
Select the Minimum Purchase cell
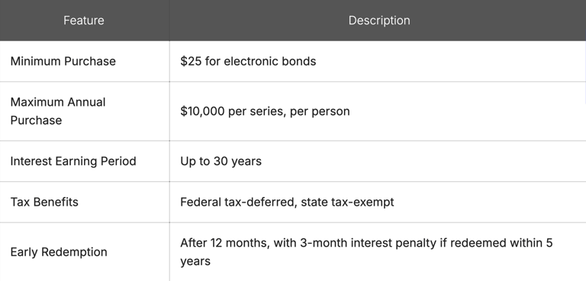[x=85, y=61]
